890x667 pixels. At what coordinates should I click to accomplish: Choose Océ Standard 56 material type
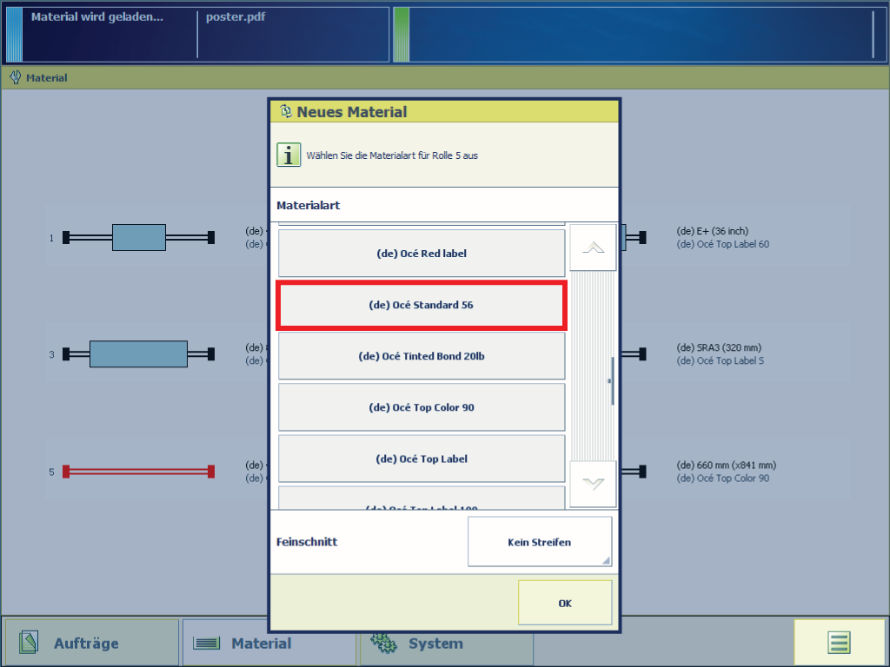tap(422, 305)
